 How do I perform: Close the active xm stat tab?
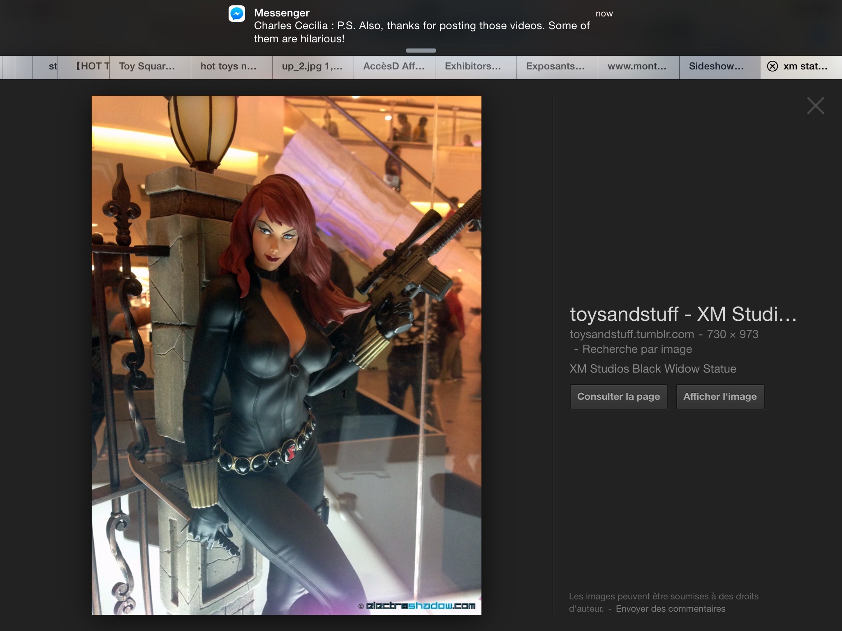point(773,66)
